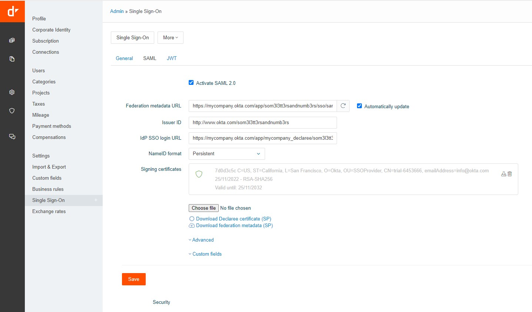Viewport: 532px width, 312px height.
Task: Open the More dropdown button
Action: (x=170, y=38)
